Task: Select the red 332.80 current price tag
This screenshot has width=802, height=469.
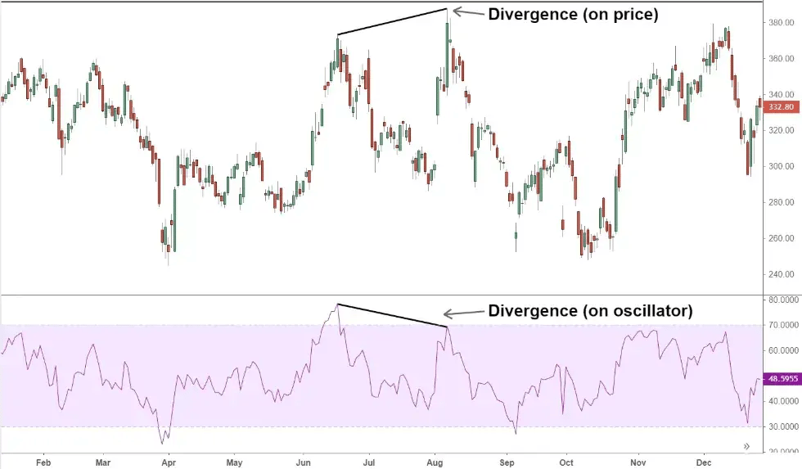Action: tap(781, 107)
